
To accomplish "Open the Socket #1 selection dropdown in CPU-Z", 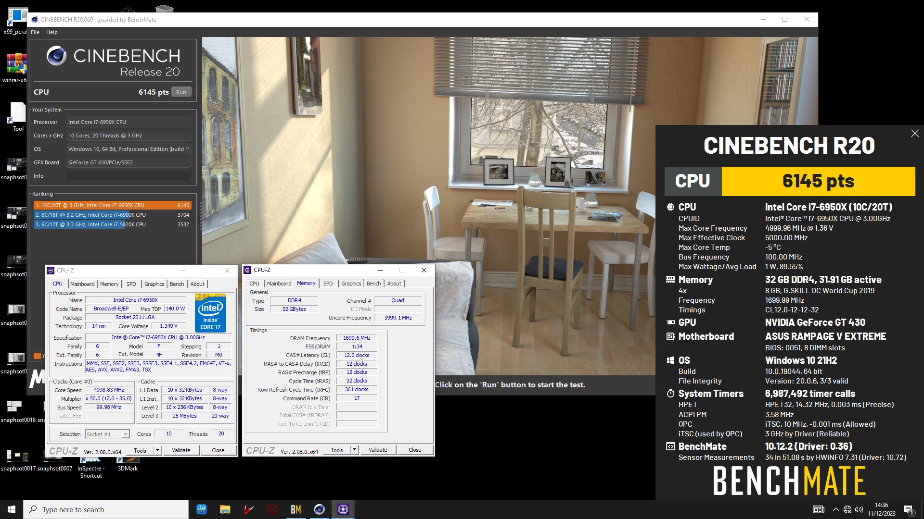I will point(107,434).
